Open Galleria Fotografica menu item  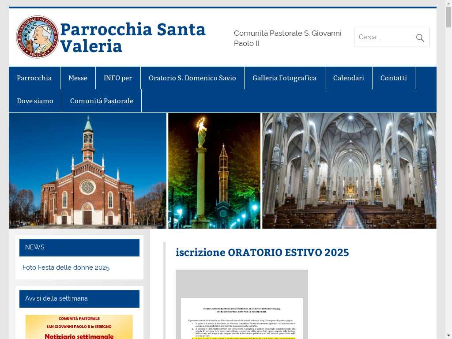click(285, 78)
